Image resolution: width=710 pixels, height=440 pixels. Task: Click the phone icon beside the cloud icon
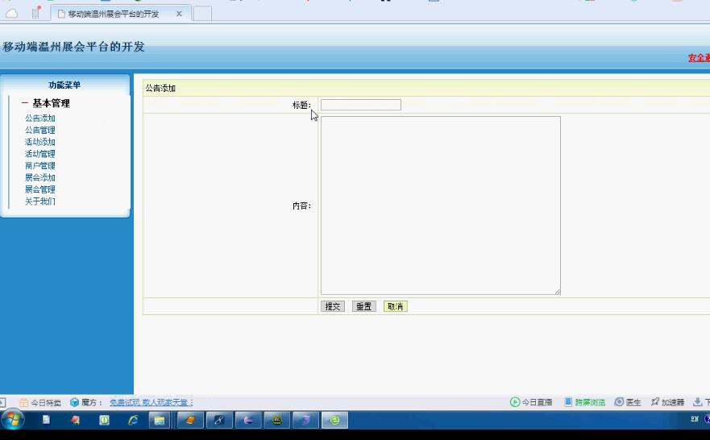tap(35, 13)
